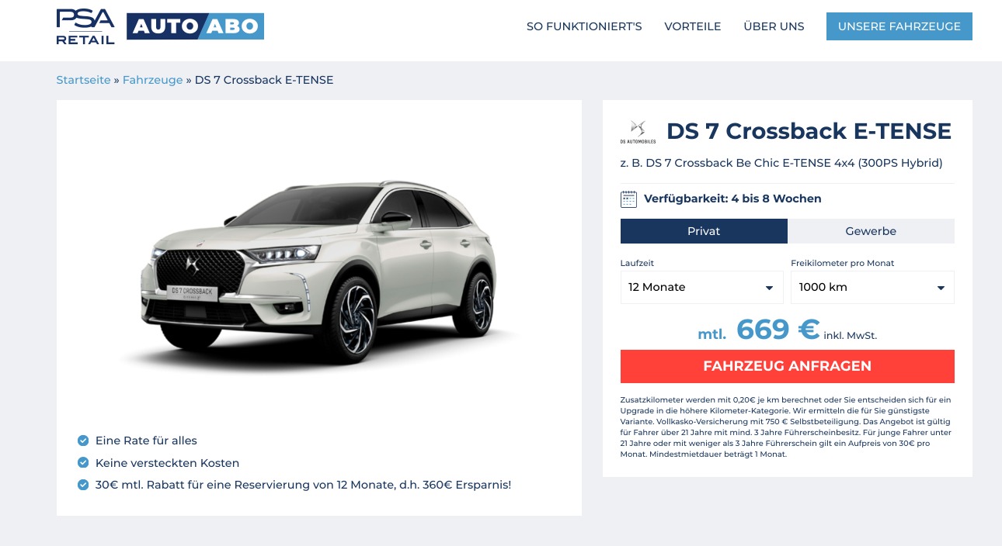Viewport: 1002px width, 546px height.
Task: Click checkmark icon beside 30€ mtl. Rabatt
Action: 83,486
